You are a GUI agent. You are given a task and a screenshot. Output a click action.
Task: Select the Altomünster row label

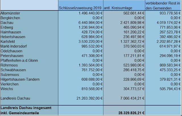11,13
